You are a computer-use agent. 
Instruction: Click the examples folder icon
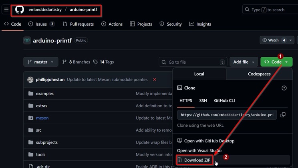(31, 93)
